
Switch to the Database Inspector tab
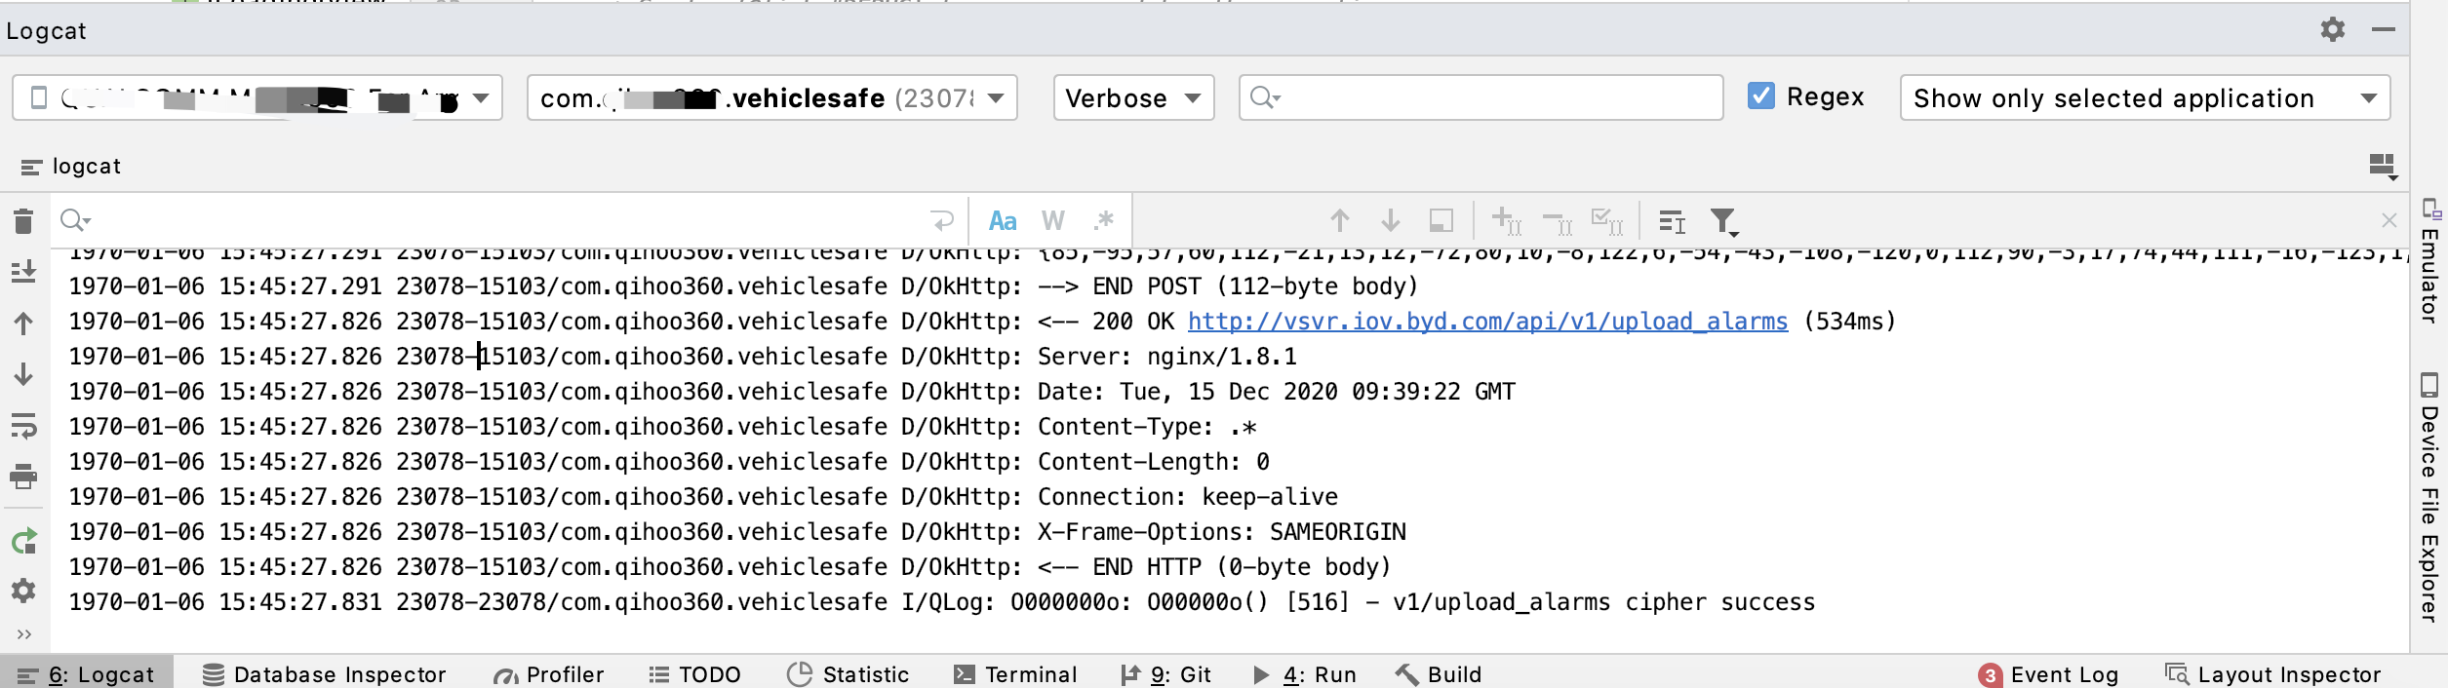326,674
